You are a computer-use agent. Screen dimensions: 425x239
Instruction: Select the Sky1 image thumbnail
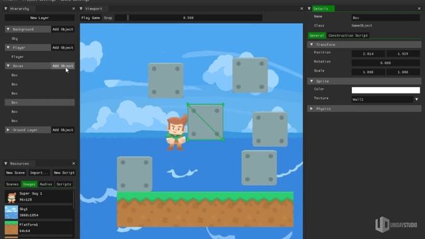click(x=11, y=212)
